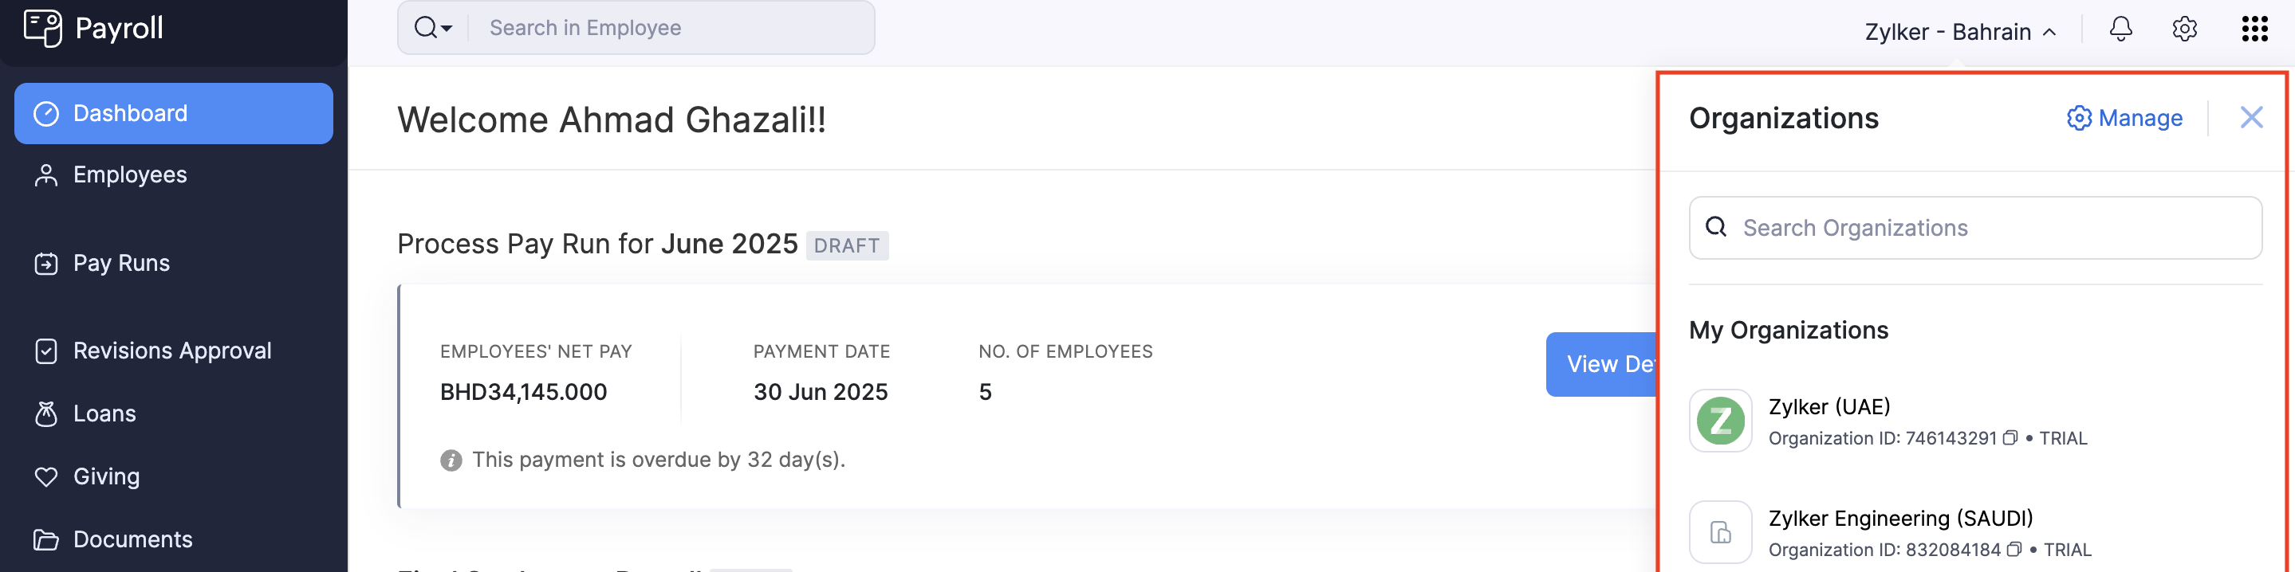Image resolution: width=2295 pixels, height=572 pixels.
Task: Click the Zylker (UAE) logo thumbnail
Action: tap(1719, 421)
